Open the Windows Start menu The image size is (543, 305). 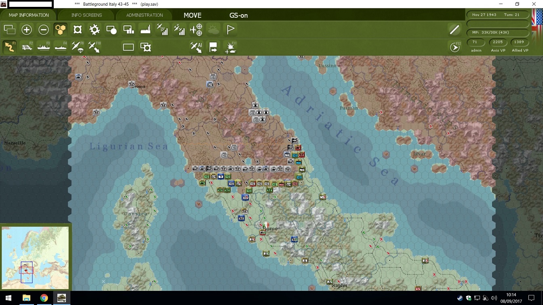(x=8, y=298)
